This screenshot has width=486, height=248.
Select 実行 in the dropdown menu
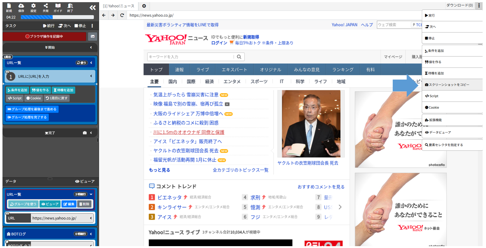point(452,15)
